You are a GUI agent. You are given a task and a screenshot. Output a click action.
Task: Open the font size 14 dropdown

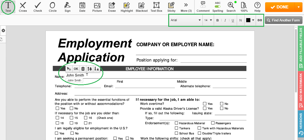pos(208,20)
